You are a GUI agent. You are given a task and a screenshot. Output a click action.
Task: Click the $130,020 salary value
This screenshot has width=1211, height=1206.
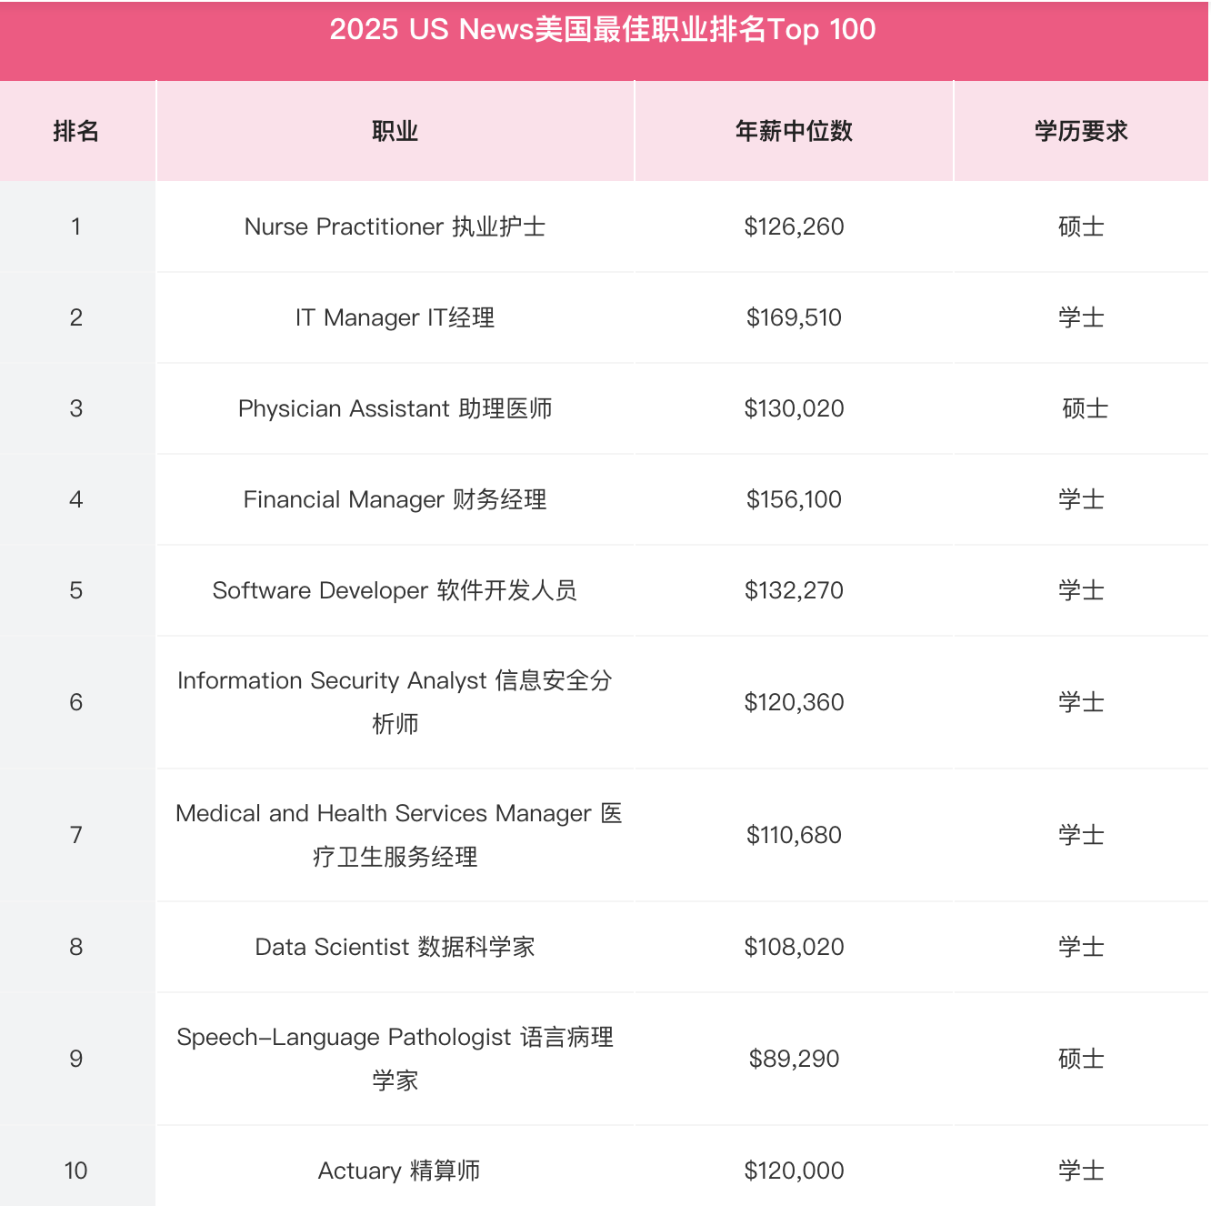(794, 408)
